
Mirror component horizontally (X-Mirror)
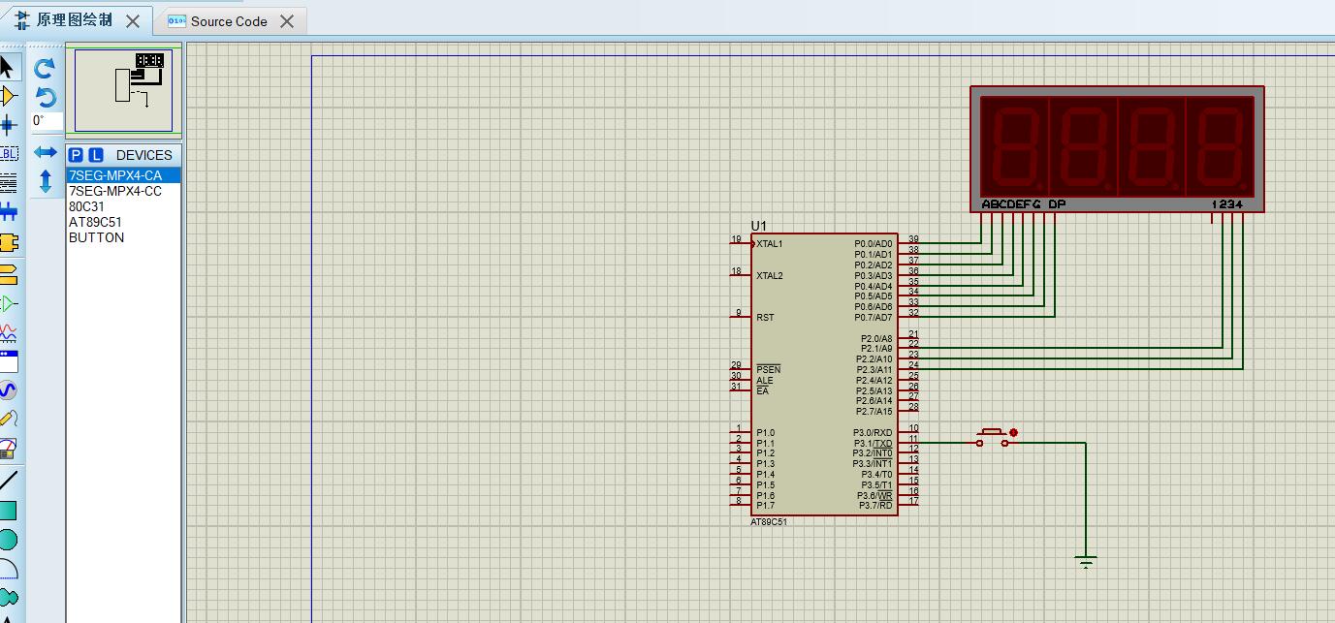[x=45, y=152]
